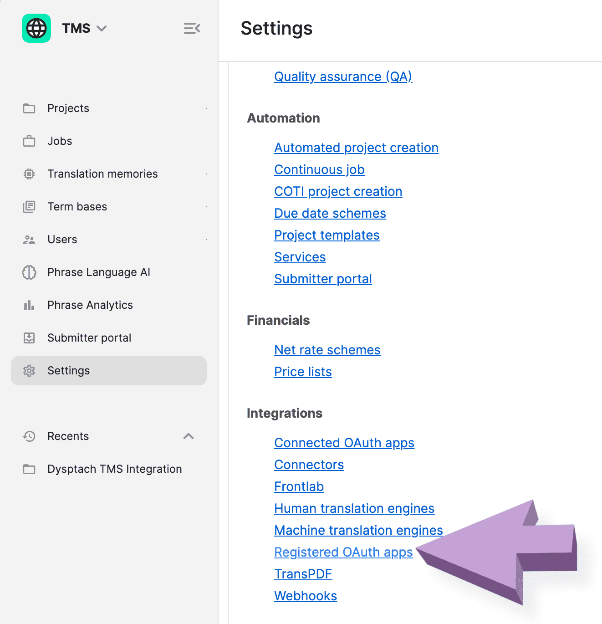Click the Connectors link
This screenshot has width=602, height=624.
(309, 465)
